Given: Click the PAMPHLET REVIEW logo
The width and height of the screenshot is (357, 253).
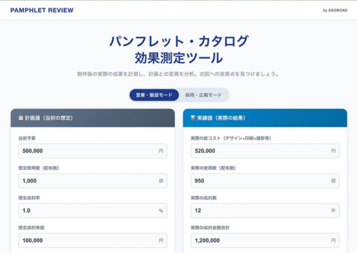Looking at the screenshot, I should point(42,10).
